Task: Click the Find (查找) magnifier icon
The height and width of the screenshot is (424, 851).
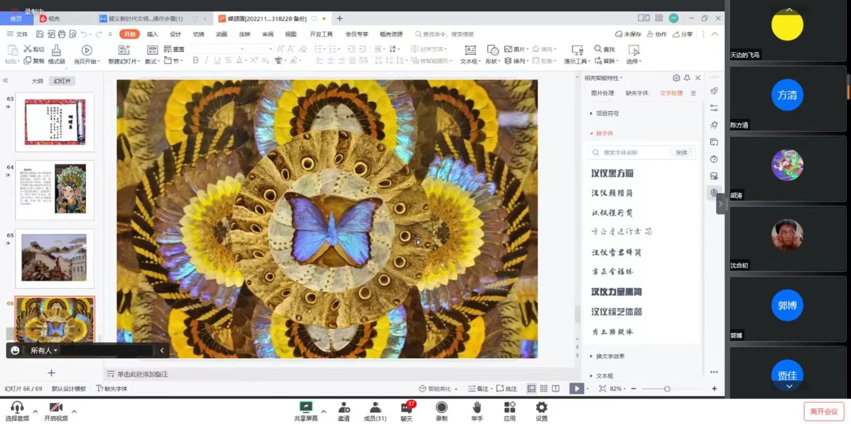Action: (598, 49)
